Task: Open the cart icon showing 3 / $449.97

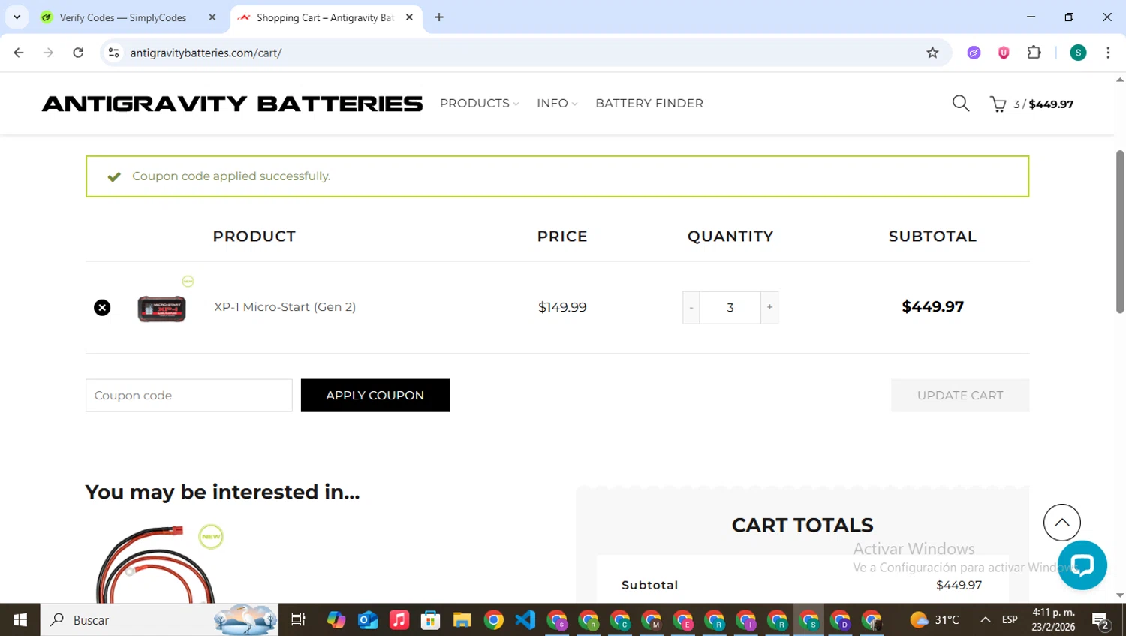Action: (1031, 104)
